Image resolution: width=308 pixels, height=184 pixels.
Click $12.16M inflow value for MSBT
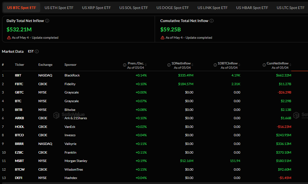point(187,161)
